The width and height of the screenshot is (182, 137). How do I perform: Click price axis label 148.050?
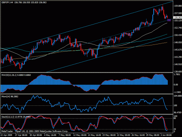[x=178, y=42]
